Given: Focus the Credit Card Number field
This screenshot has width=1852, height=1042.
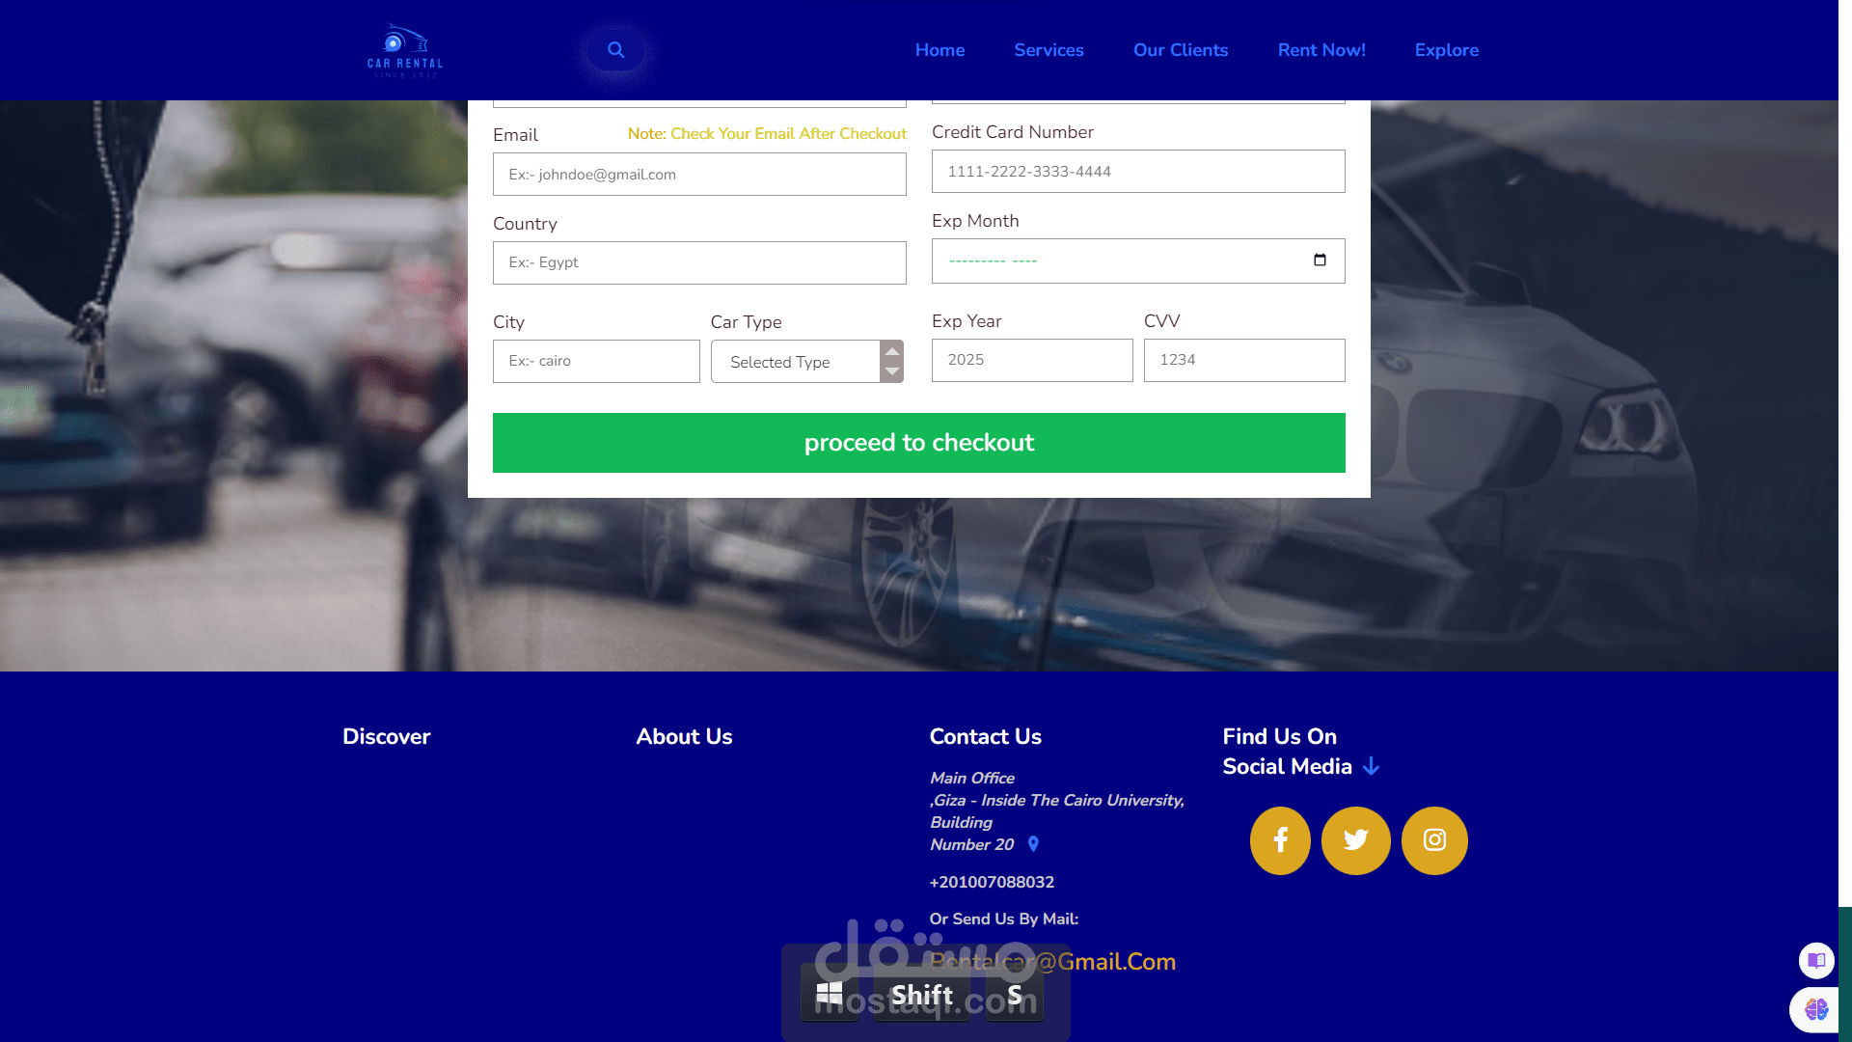Looking at the screenshot, I should click(1138, 172).
